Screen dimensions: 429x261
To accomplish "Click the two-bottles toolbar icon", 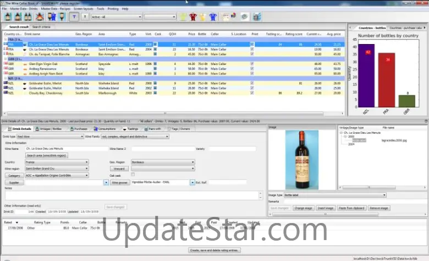I will pyautogui.click(x=28, y=17).
